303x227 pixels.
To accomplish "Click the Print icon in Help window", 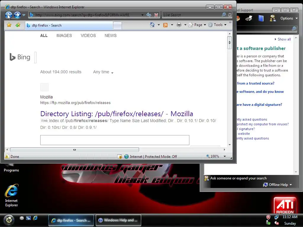I will click(249, 18).
